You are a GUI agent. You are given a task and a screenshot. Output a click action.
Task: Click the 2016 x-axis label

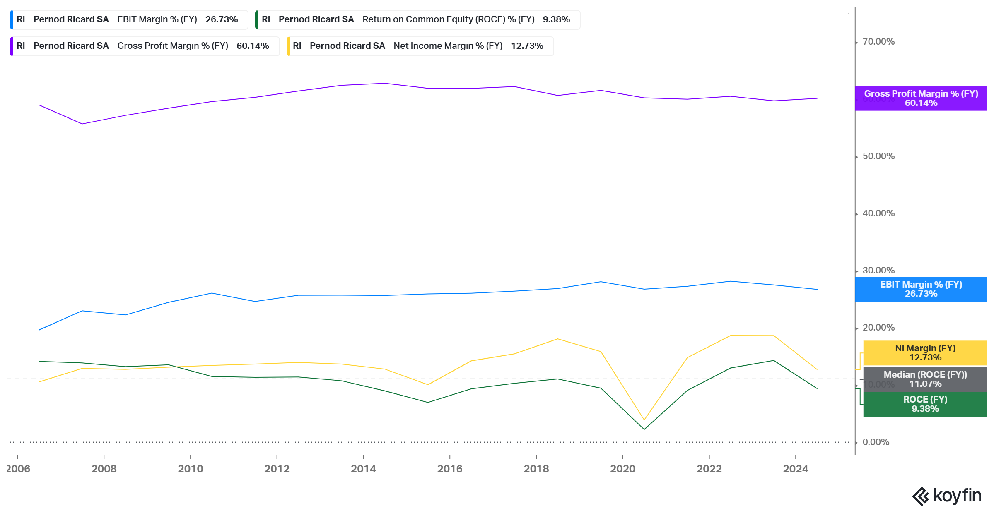click(450, 469)
